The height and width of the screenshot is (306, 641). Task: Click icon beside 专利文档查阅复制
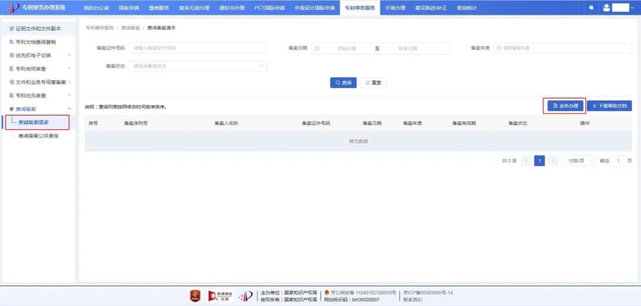(11, 42)
